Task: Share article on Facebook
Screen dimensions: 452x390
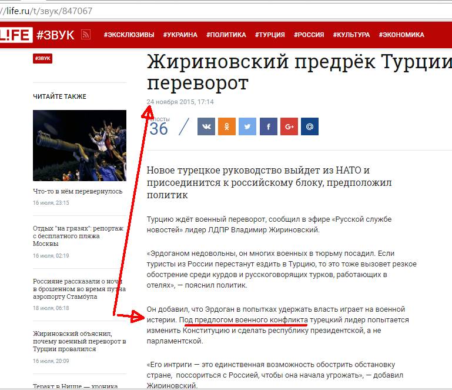Action: tap(269, 126)
